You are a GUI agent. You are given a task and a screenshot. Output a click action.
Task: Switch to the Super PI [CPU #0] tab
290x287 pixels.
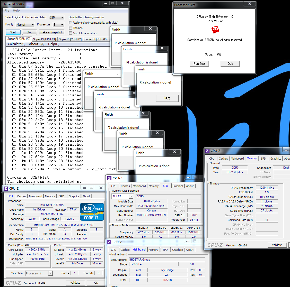[19, 39]
